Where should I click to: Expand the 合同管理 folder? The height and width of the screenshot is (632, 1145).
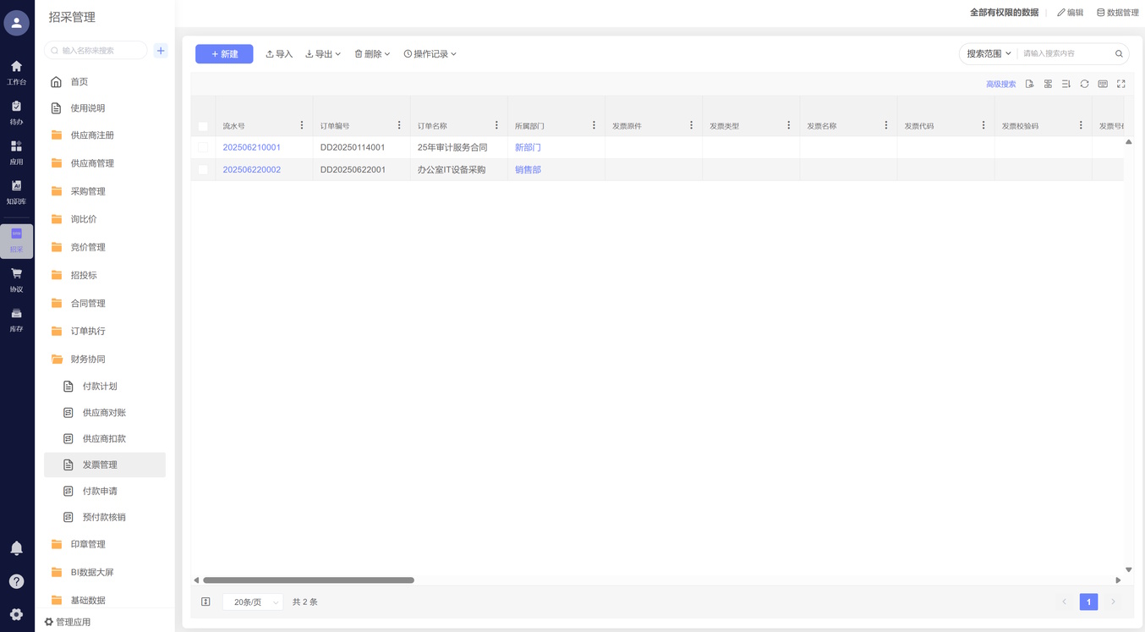[x=88, y=303]
